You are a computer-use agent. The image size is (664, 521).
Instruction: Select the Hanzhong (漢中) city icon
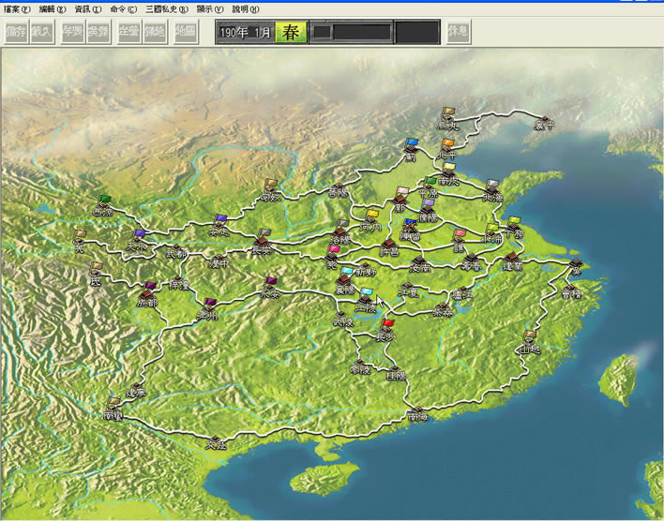coord(219,258)
